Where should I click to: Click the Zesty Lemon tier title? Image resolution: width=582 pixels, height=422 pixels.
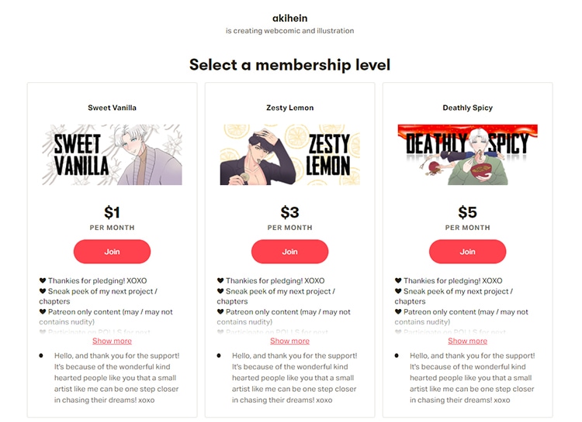point(289,108)
